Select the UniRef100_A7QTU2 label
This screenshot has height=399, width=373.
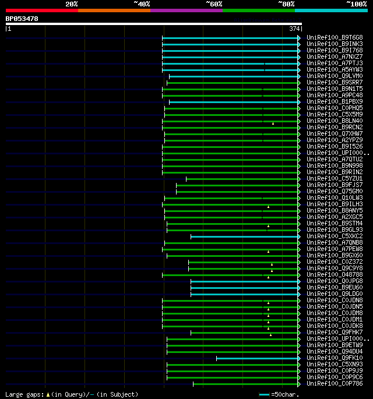[x=335, y=159]
